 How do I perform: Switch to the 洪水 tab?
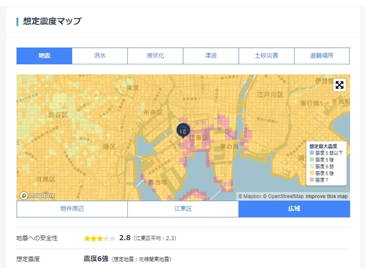(x=100, y=56)
